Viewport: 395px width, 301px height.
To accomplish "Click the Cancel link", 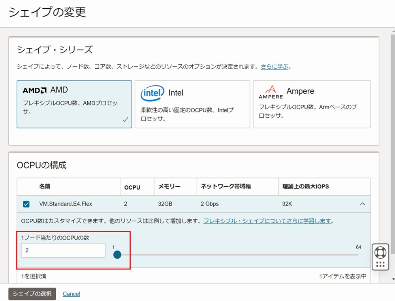I will click(x=71, y=294).
